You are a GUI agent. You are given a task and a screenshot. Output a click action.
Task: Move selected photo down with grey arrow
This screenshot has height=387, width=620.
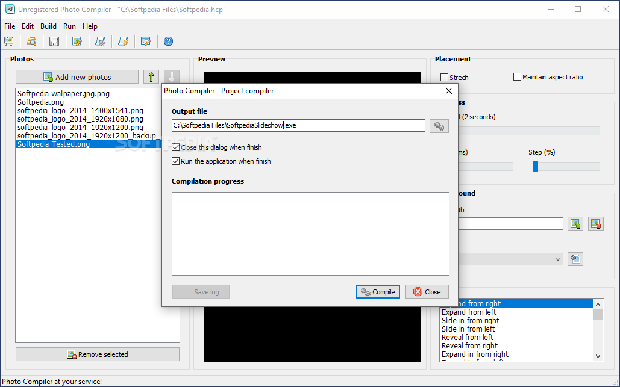coord(172,76)
